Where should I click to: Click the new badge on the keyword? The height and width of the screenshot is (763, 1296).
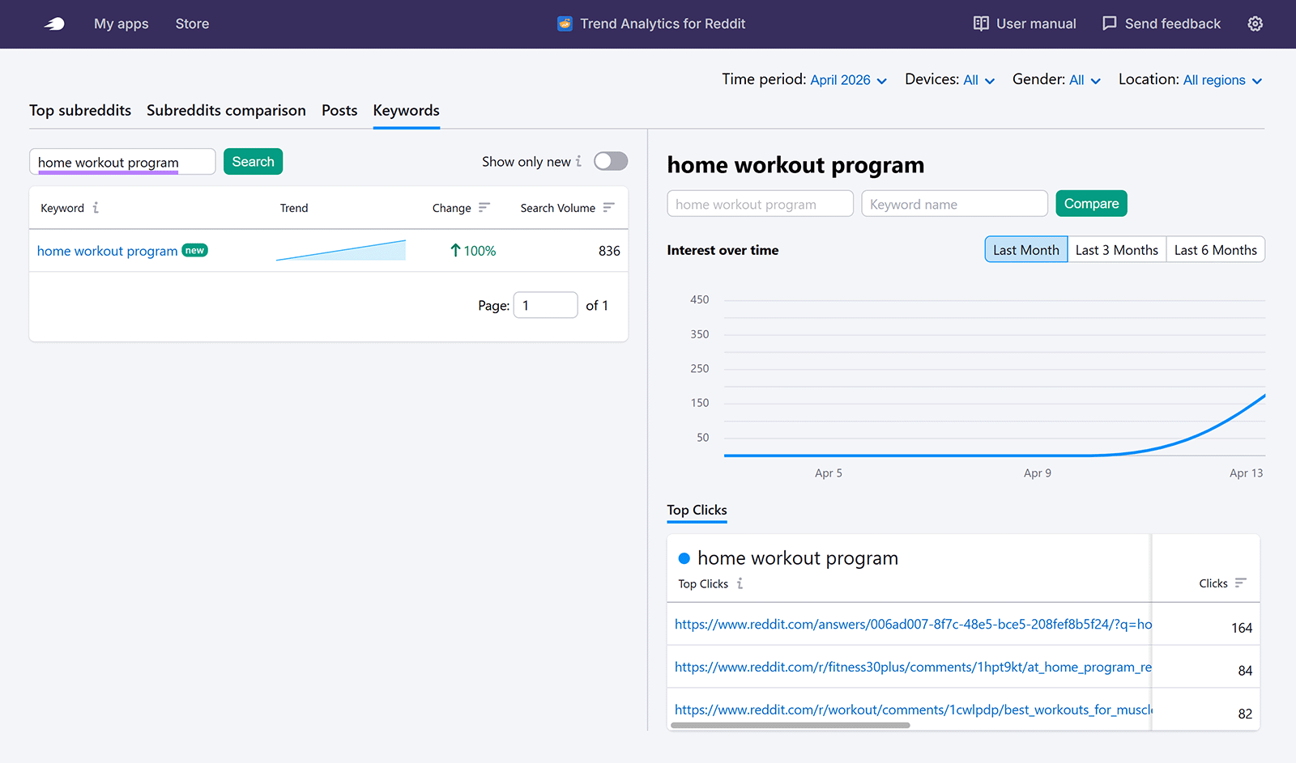(194, 250)
